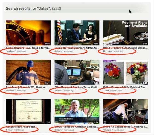
Task: Click the 1:25 duration badge on Mesquite Eye video
Action: point(48,122)
